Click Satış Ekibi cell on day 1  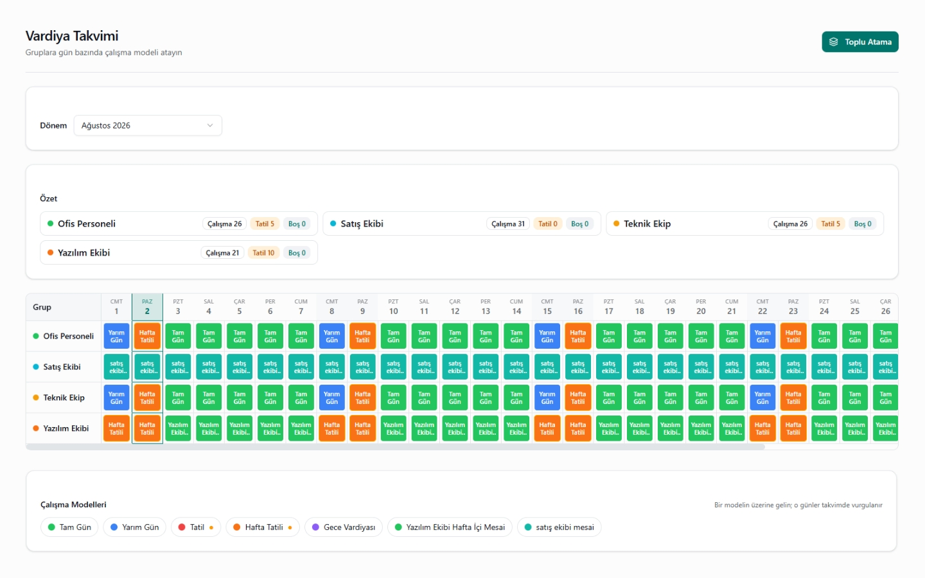(x=116, y=367)
